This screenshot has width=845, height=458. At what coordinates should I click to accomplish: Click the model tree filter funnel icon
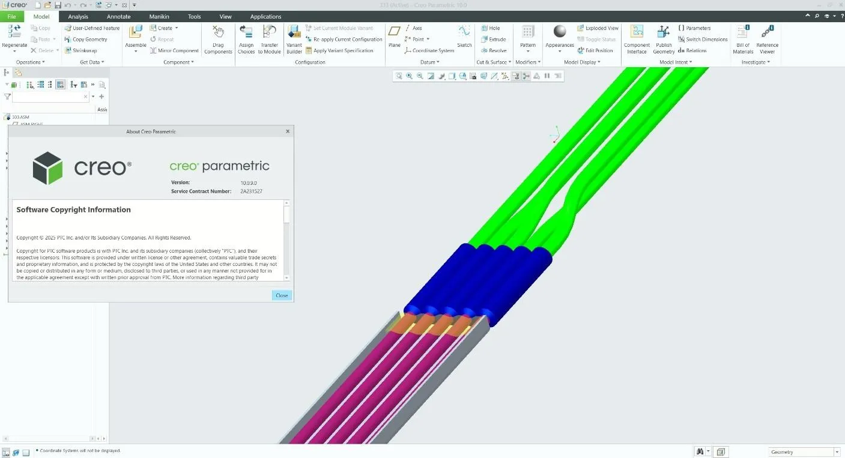[7, 96]
